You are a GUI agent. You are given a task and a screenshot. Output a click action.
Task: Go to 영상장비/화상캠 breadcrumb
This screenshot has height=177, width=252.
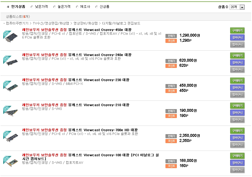85,23
